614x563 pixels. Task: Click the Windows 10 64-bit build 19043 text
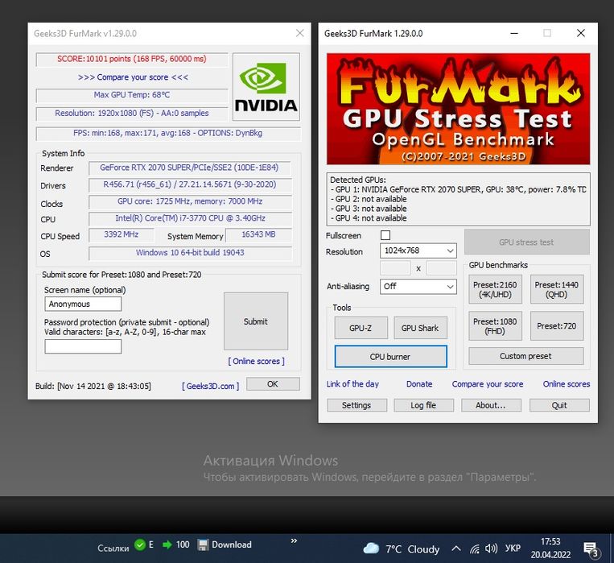(x=190, y=252)
